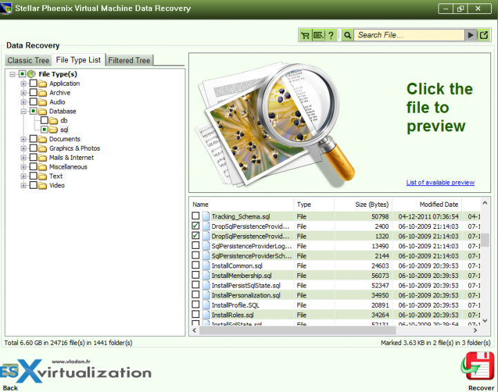Click file list scroll-left arrow
The height and width of the screenshot is (392, 498).
[x=194, y=330]
